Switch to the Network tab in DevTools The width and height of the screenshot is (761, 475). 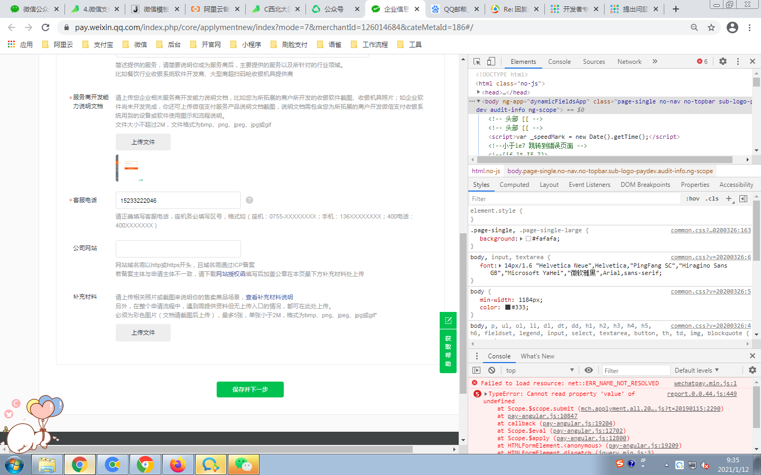[x=629, y=62]
